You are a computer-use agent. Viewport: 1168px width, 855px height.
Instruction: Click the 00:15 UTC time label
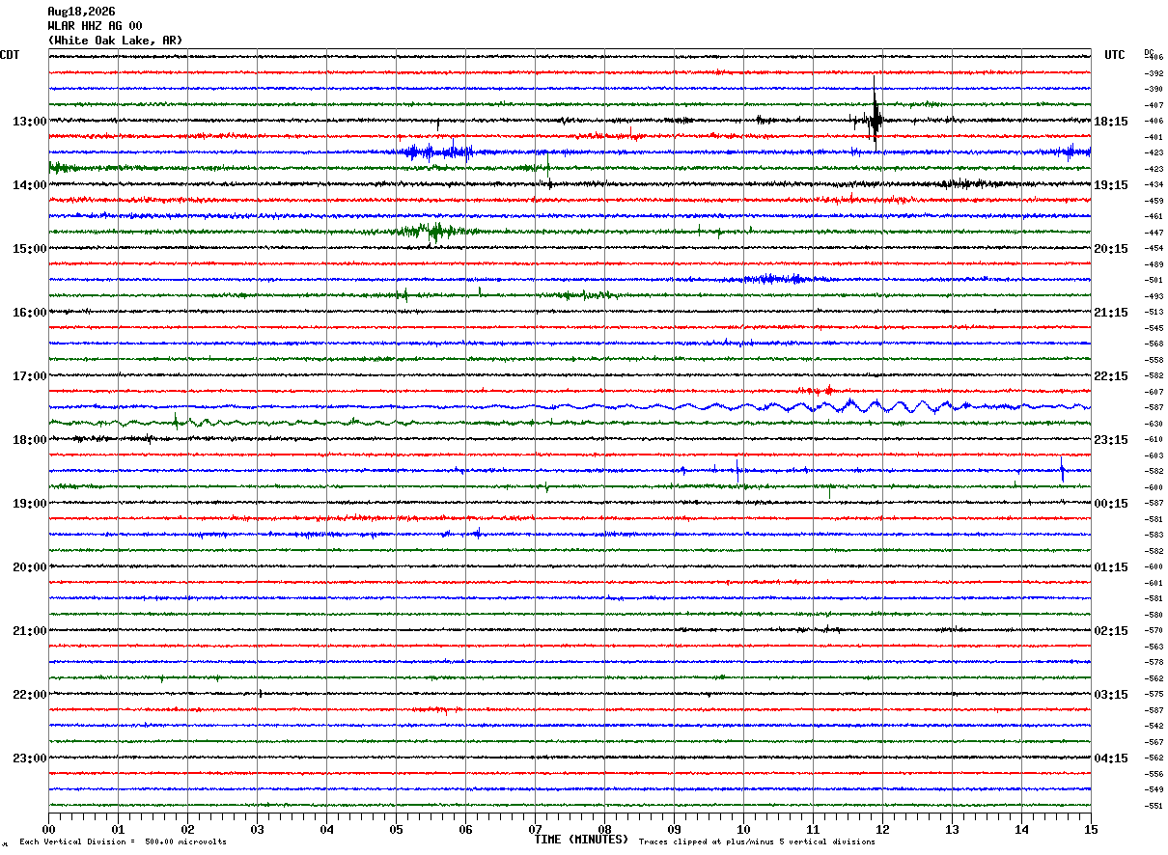(1111, 504)
